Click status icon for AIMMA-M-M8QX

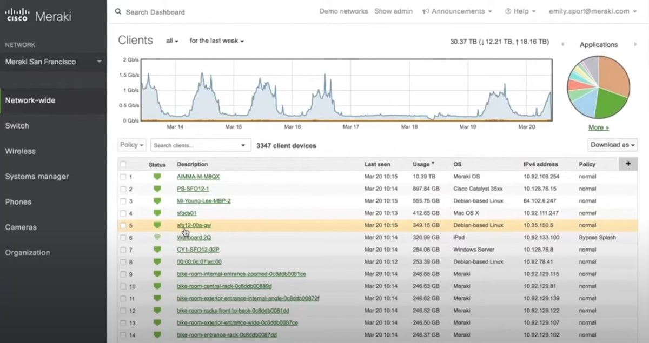coord(157,177)
